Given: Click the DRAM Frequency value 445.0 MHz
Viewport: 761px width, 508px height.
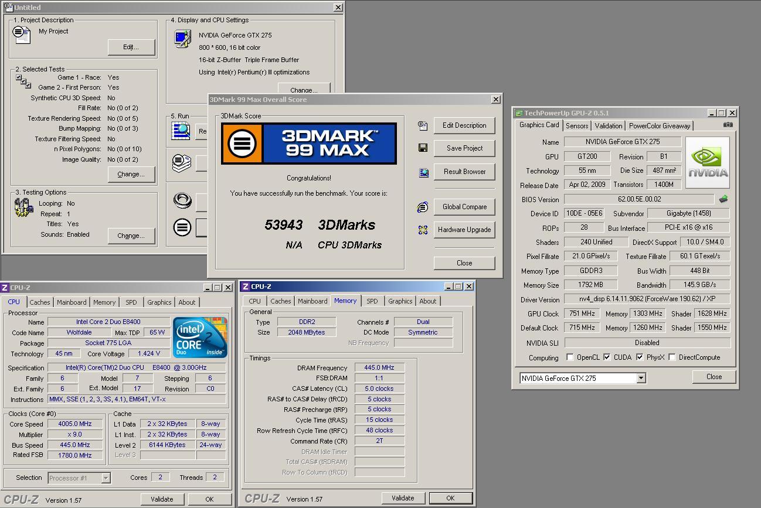Looking at the screenshot, I should coord(379,368).
